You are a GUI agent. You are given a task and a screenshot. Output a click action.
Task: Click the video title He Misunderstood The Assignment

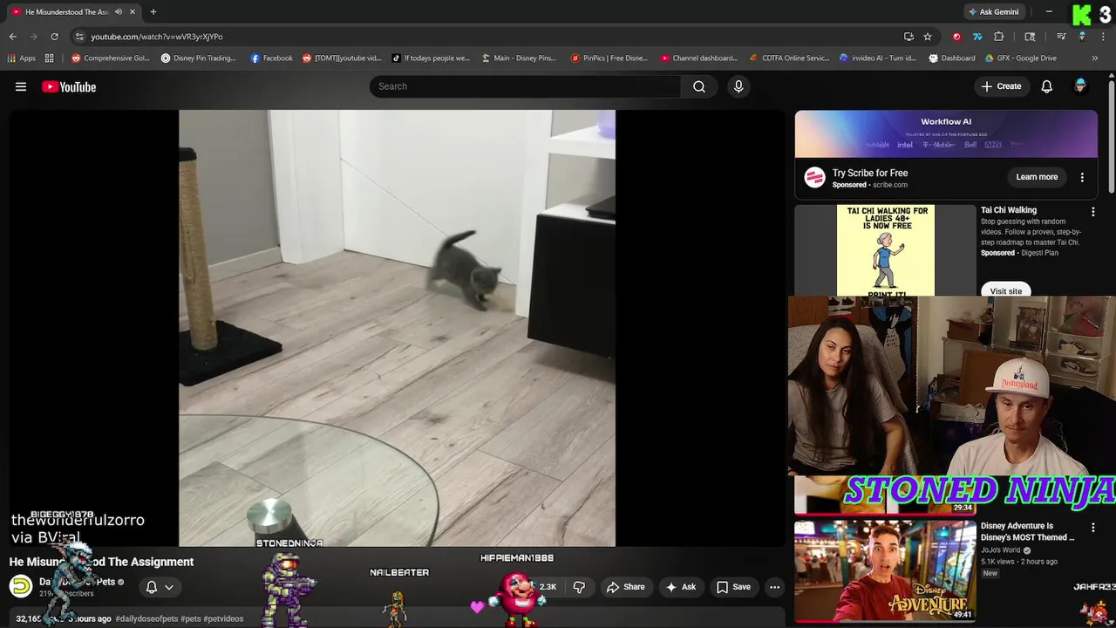(101, 562)
